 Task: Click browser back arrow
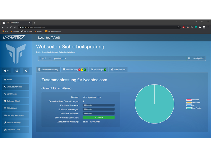(x=3, y=27)
